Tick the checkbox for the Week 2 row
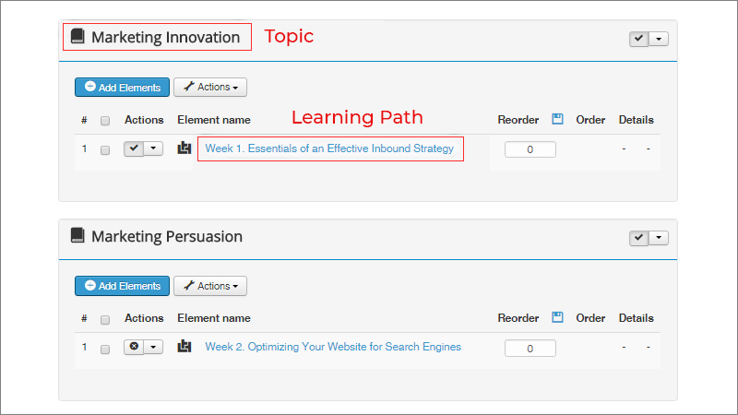 [x=105, y=350]
